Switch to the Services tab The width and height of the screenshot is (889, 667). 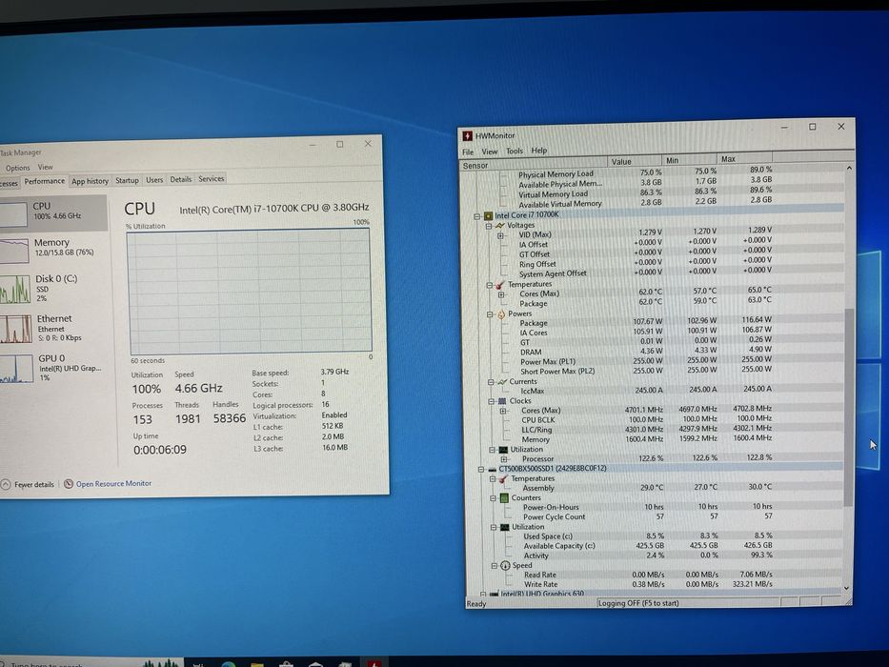(212, 179)
